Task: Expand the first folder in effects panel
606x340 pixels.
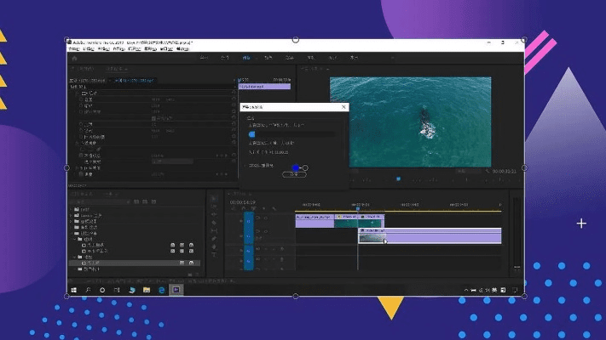Action: click(x=72, y=208)
